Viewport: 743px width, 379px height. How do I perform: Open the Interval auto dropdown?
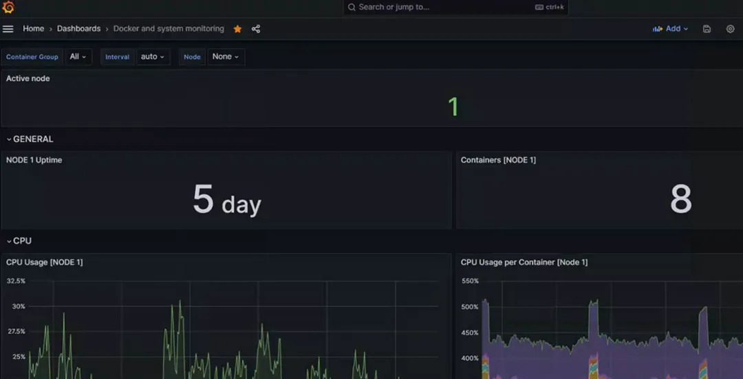(153, 57)
